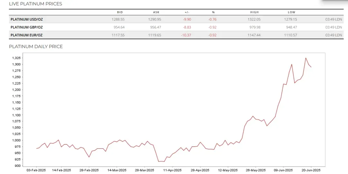Click the 20-Jun-2025 date axis label
348x174 pixels.
point(311,170)
